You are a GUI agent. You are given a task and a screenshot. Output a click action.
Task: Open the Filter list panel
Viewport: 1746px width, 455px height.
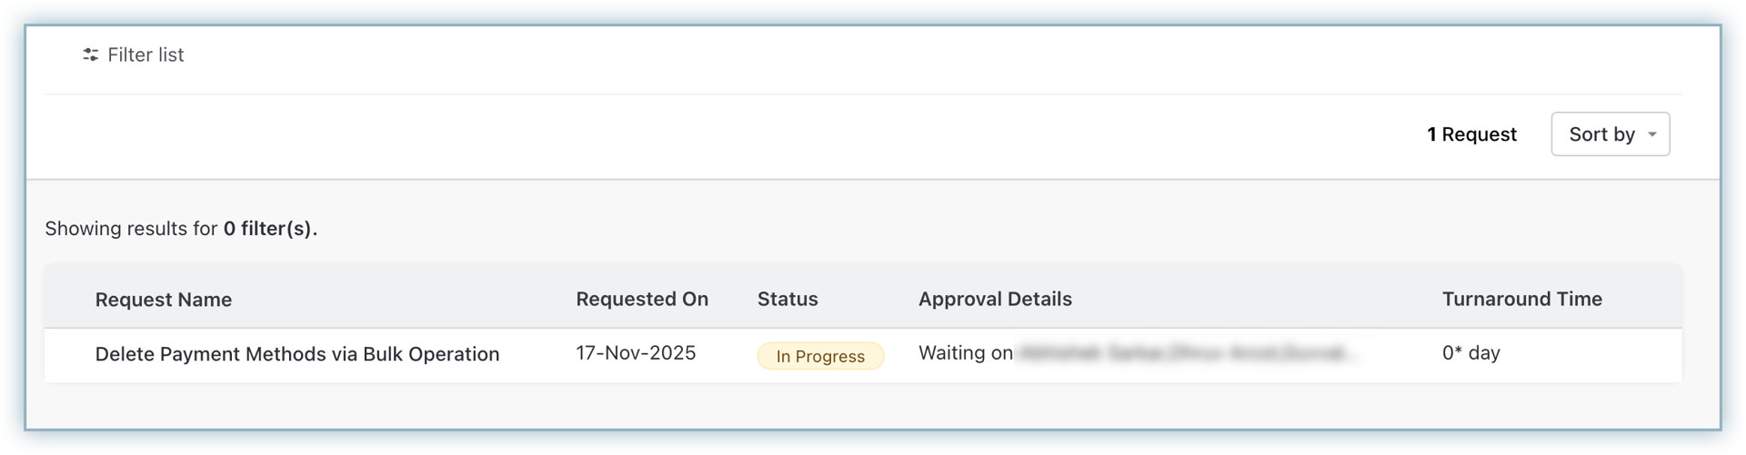145,55
